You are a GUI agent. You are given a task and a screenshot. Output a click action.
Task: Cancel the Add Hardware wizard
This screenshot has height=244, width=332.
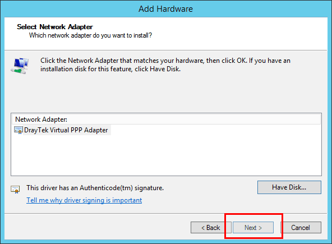(301, 228)
